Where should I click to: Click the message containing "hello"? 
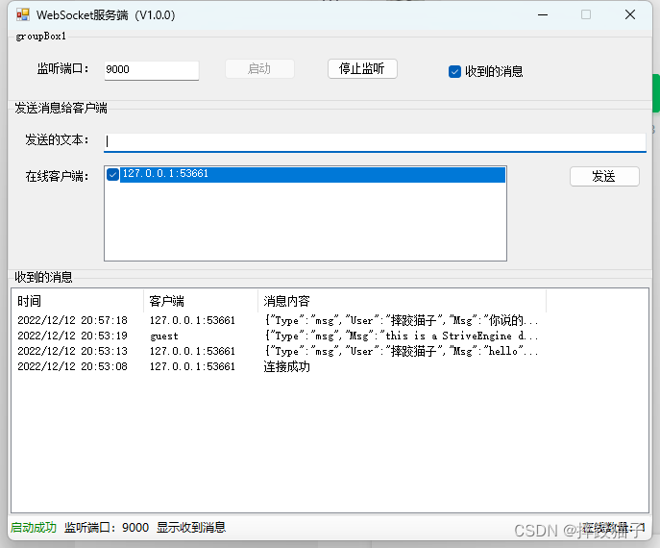[x=402, y=351]
